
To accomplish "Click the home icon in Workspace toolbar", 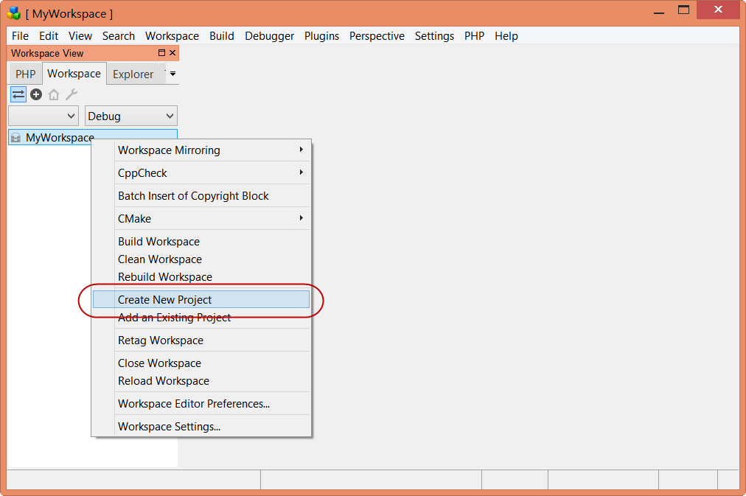I will (x=54, y=94).
